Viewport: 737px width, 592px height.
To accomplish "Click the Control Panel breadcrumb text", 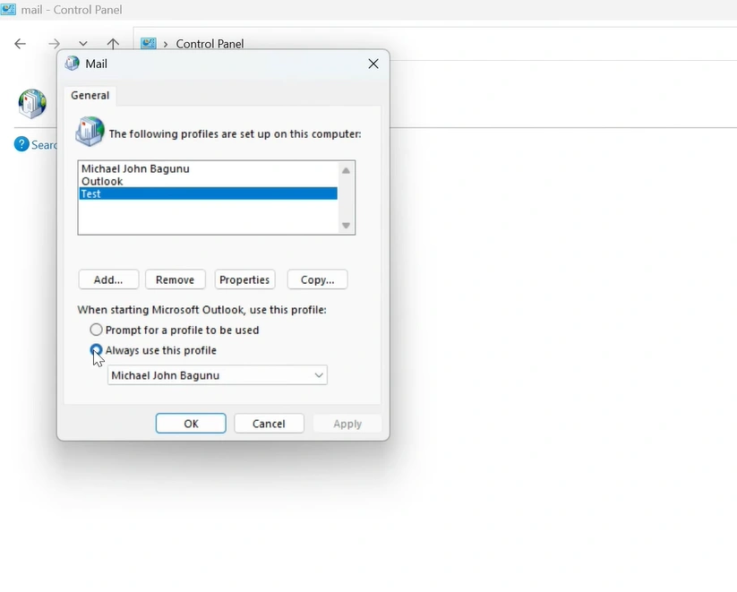I will [x=210, y=44].
